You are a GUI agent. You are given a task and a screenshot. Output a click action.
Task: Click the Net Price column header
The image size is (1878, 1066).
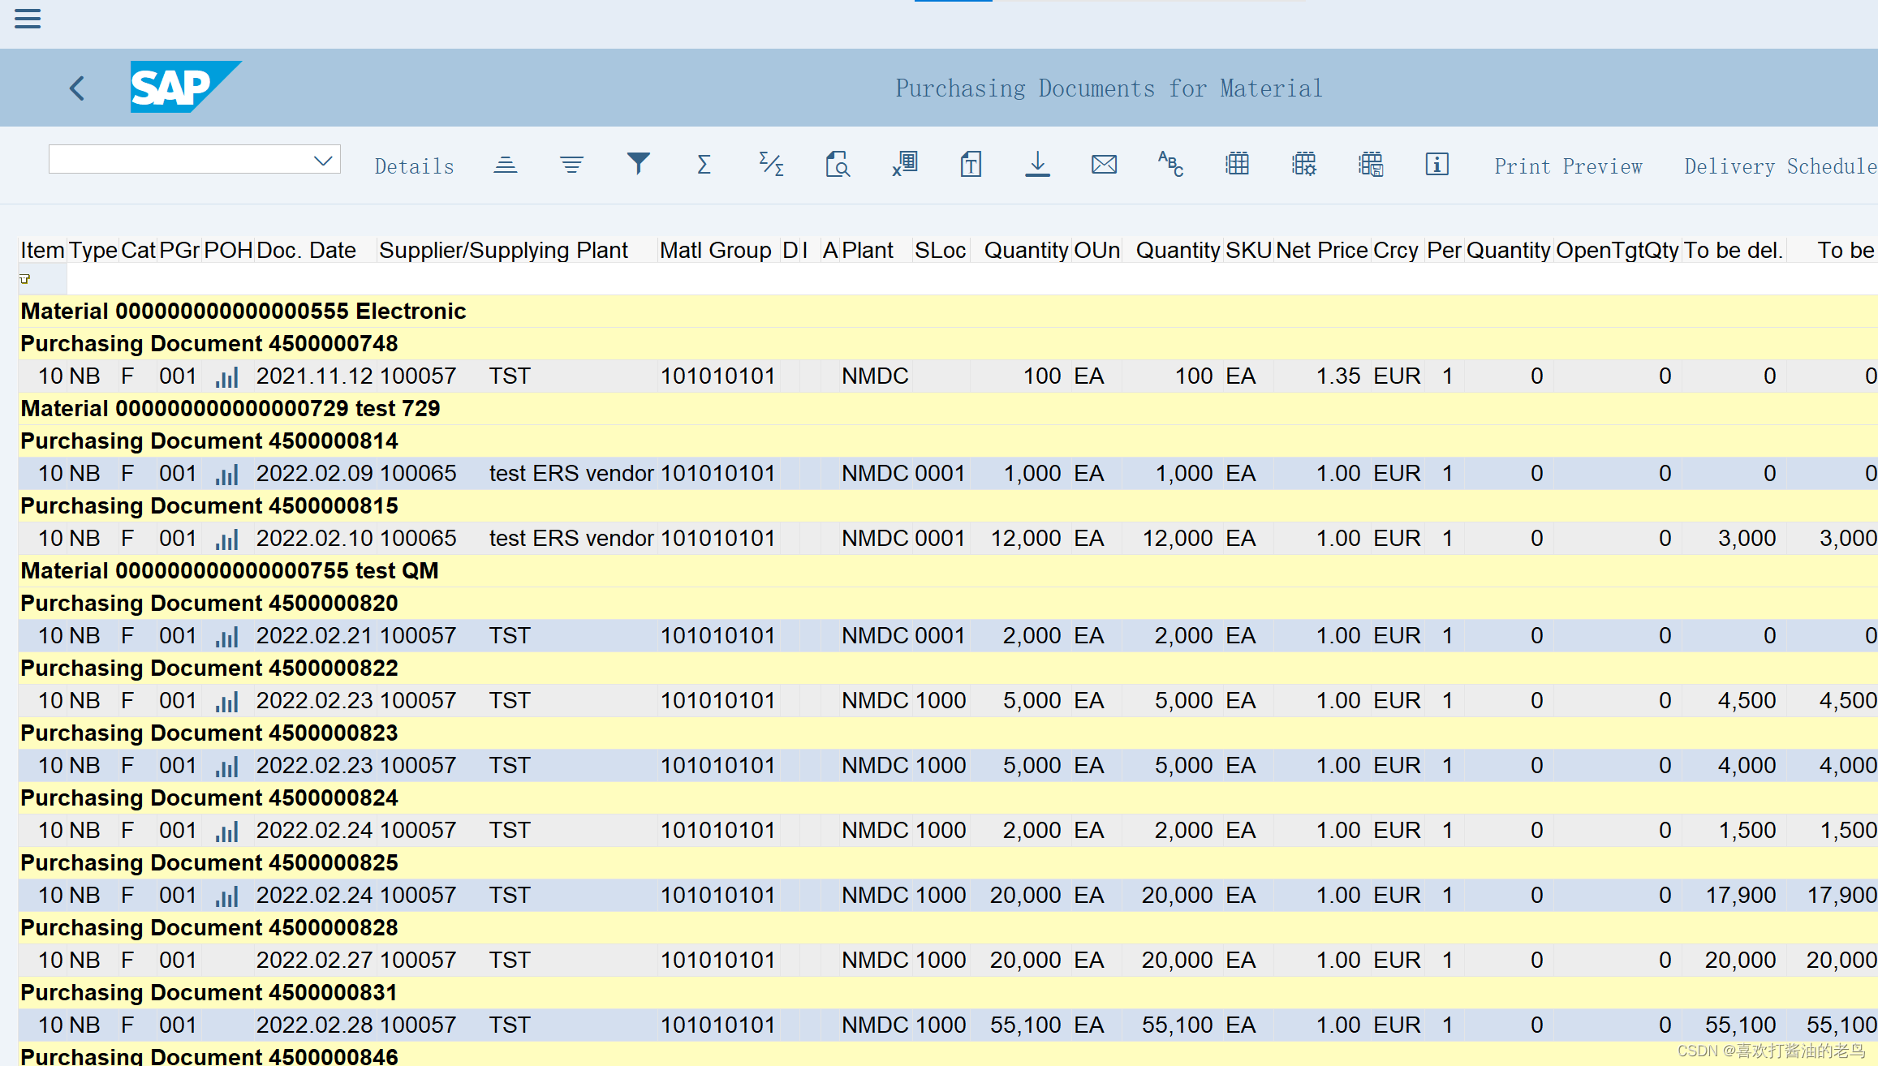[x=1321, y=251]
